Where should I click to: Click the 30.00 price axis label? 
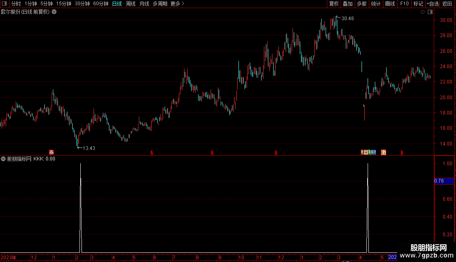(446, 20)
